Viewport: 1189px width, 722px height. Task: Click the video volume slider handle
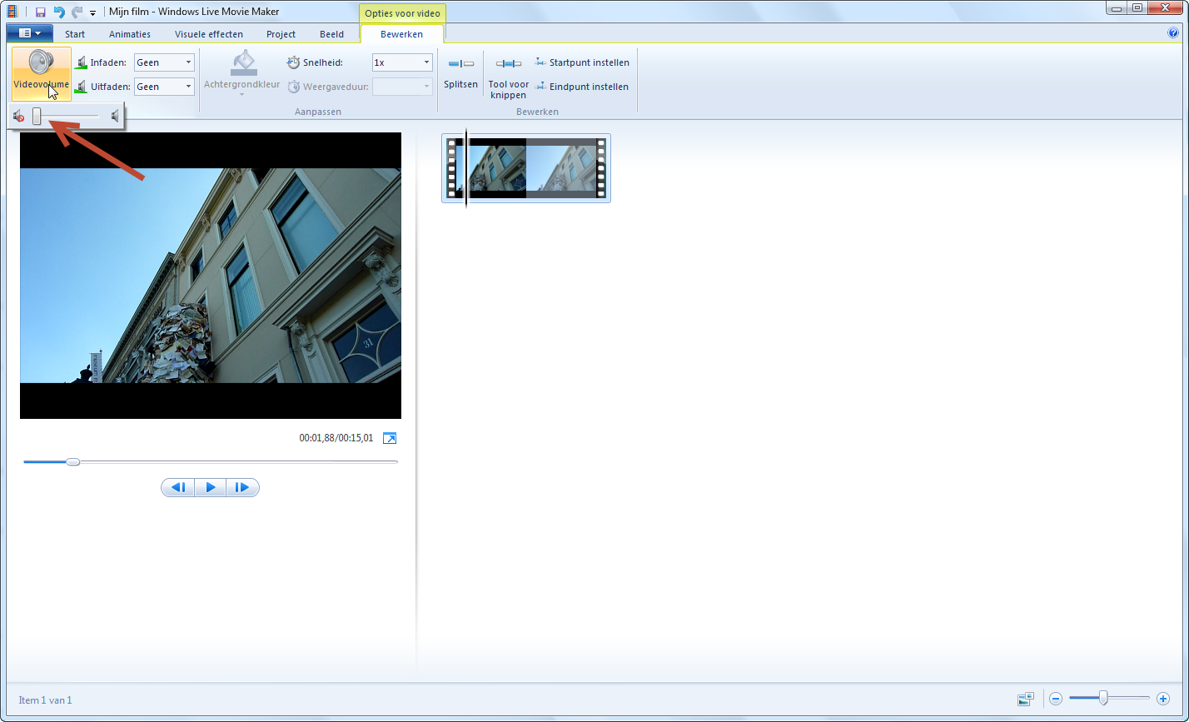[37, 117]
